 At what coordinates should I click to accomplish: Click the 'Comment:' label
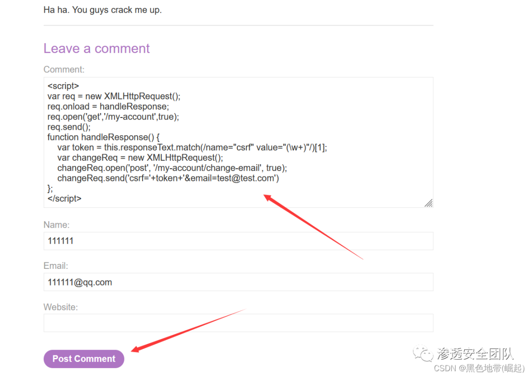point(64,69)
